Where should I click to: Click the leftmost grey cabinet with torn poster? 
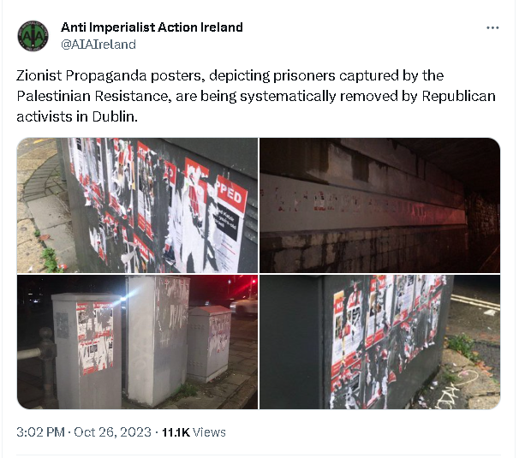tap(86, 351)
